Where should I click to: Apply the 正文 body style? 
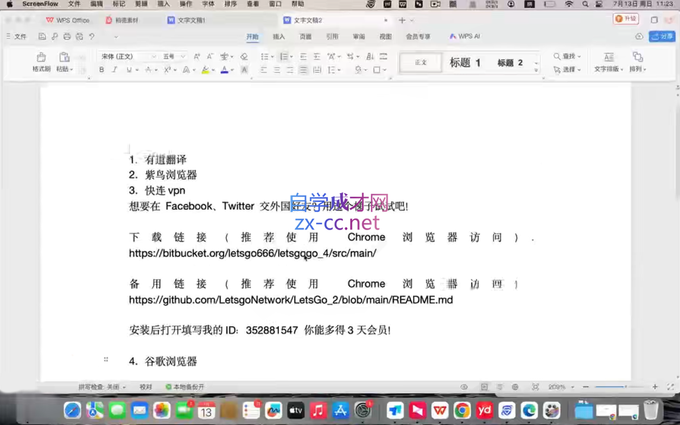coord(421,63)
